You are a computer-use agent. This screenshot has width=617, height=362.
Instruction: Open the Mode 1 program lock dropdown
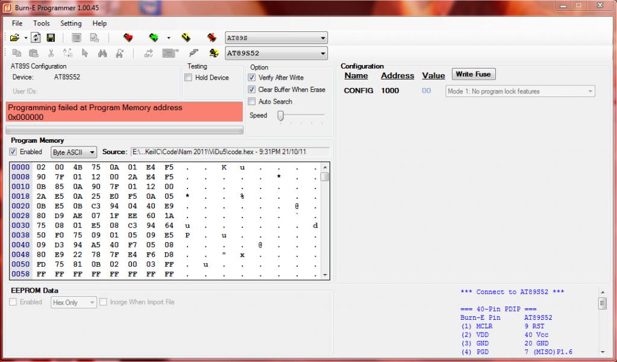pyautogui.click(x=520, y=92)
